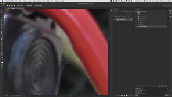Select the Brush tool
The height and width of the screenshot is (97, 172).
coord(2,27)
